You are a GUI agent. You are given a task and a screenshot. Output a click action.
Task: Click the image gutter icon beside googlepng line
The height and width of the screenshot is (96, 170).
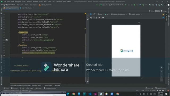(x=6, y=40)
